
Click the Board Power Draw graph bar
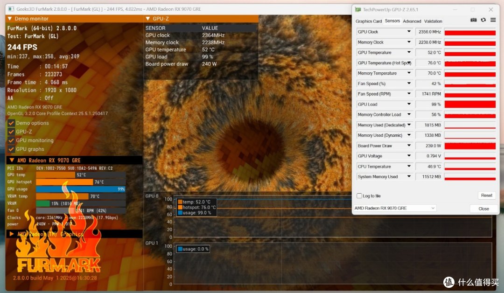470,146
